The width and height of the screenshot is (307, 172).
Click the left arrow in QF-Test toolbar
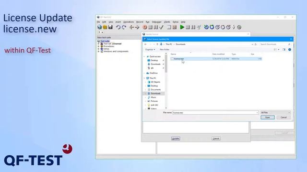tap(131, 27)
